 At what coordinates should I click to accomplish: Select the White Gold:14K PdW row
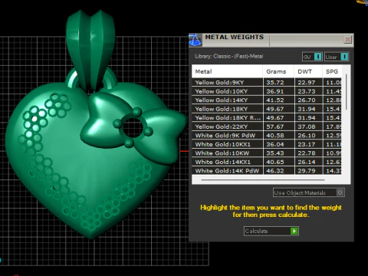[267, 171]
